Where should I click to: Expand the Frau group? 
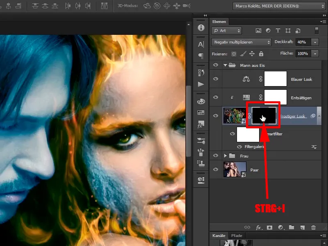click(225, 156)
